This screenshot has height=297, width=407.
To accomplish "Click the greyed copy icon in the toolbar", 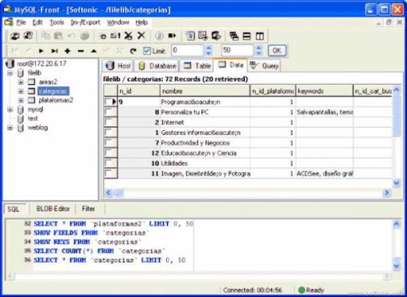I will click(45, 36).
